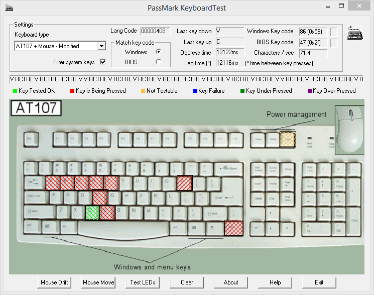Click the Clear button
Image resolution: width=374 pixels, height=295 pixels.
[x=187, y=282]
